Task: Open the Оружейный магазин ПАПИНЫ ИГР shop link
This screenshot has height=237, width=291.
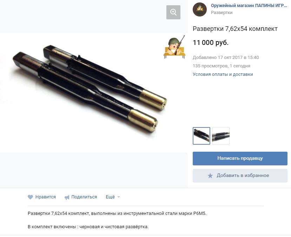Action: pos(249,6)
